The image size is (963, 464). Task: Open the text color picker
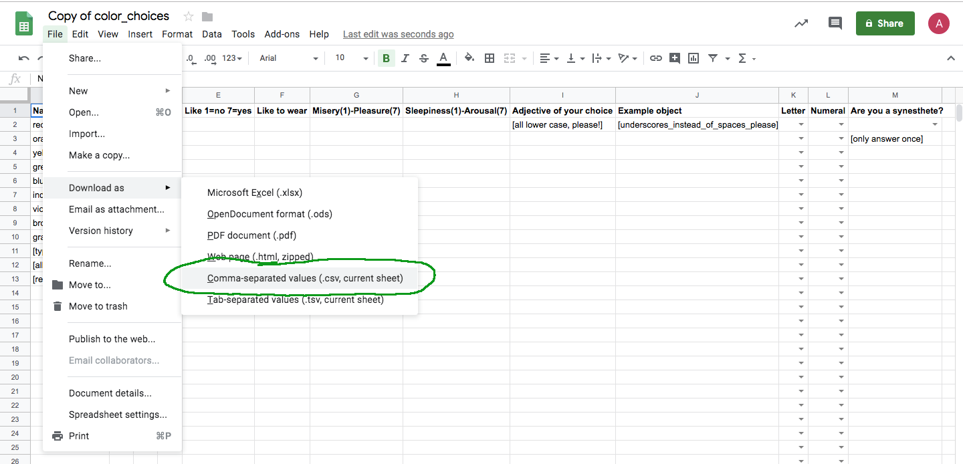tap(443, 58)
